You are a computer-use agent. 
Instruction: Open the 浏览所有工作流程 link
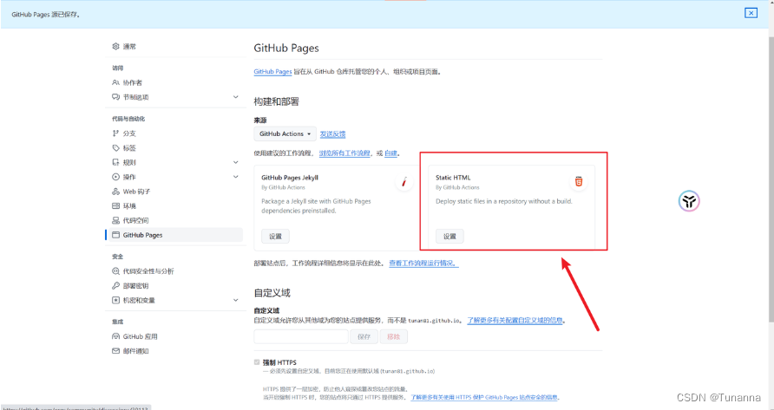(x=344, y=153)
